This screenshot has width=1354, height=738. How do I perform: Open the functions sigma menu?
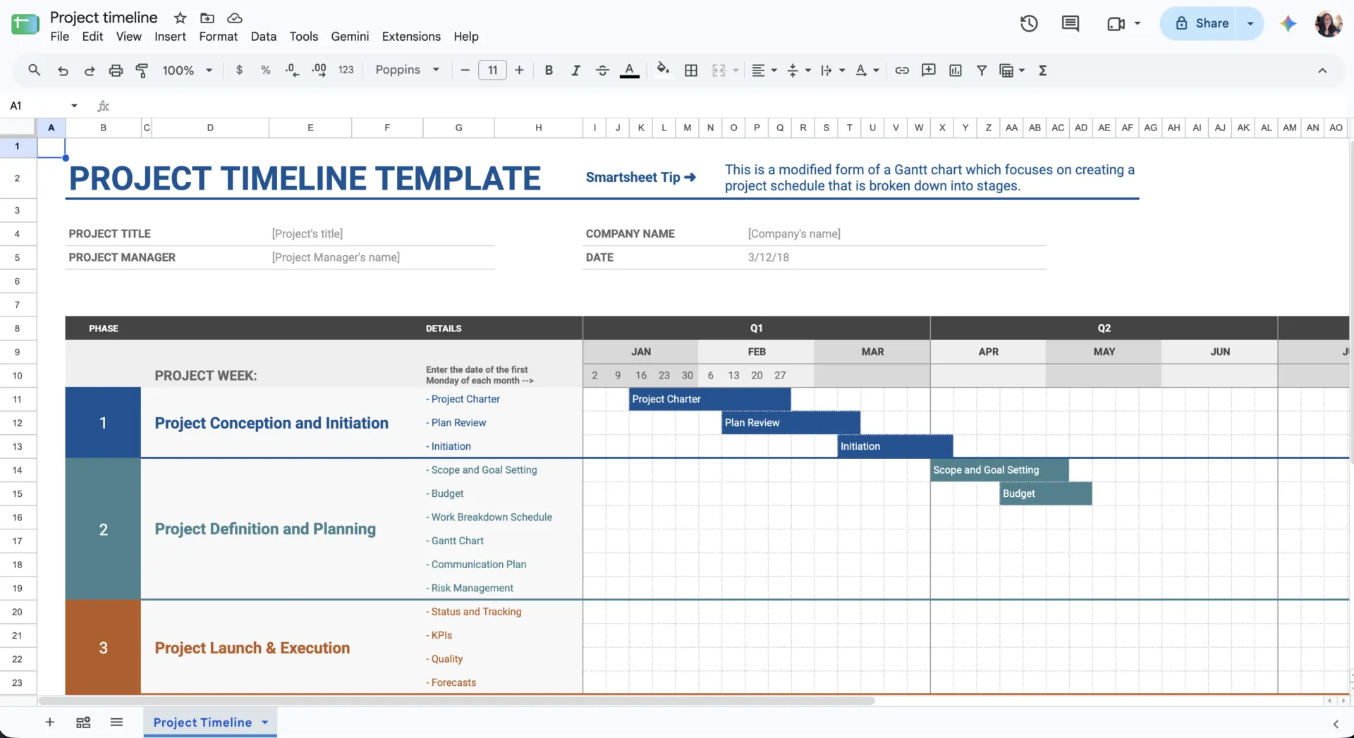click(x=1042, y=70)
